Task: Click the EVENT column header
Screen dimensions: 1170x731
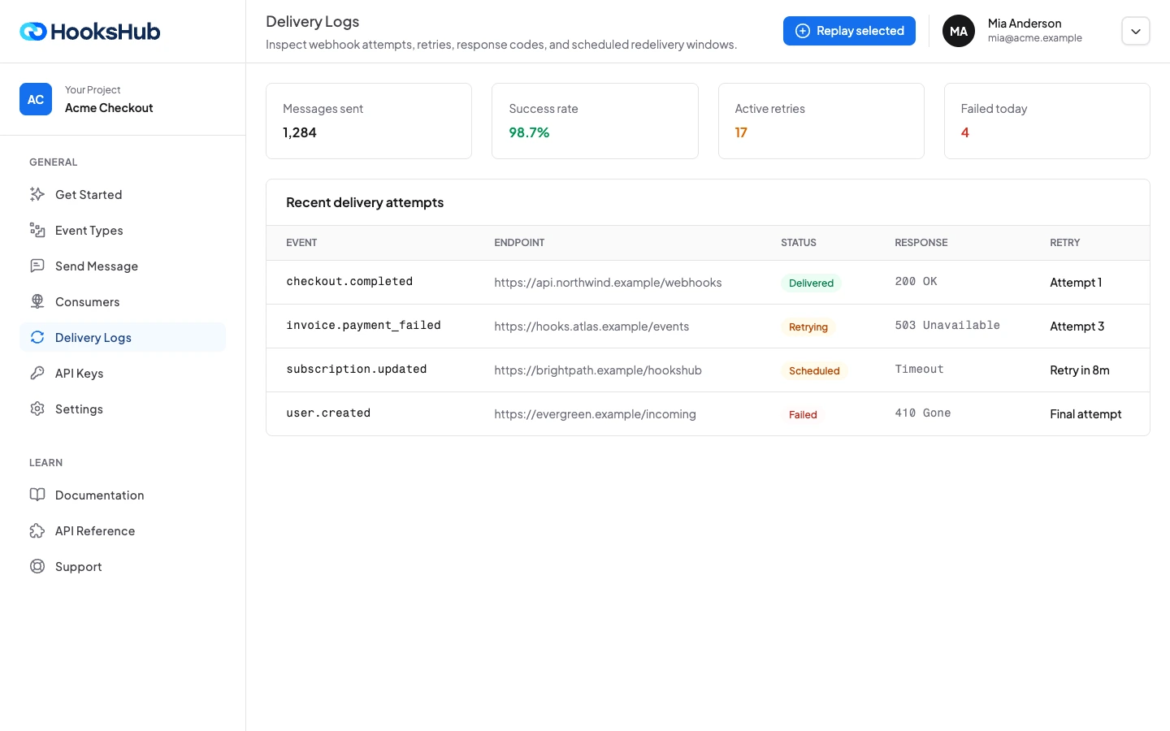Action: pyautogui.click(x=301, y=243)
